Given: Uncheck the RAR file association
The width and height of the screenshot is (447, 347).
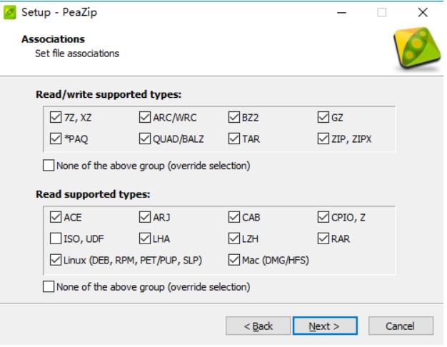Looking at the screenshot, I should 323,238.
